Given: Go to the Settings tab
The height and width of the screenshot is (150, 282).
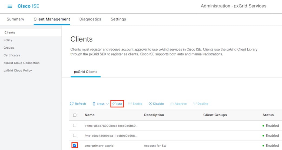Looking at the screenshot, I should pyautogui.click(x=118, y=19).
